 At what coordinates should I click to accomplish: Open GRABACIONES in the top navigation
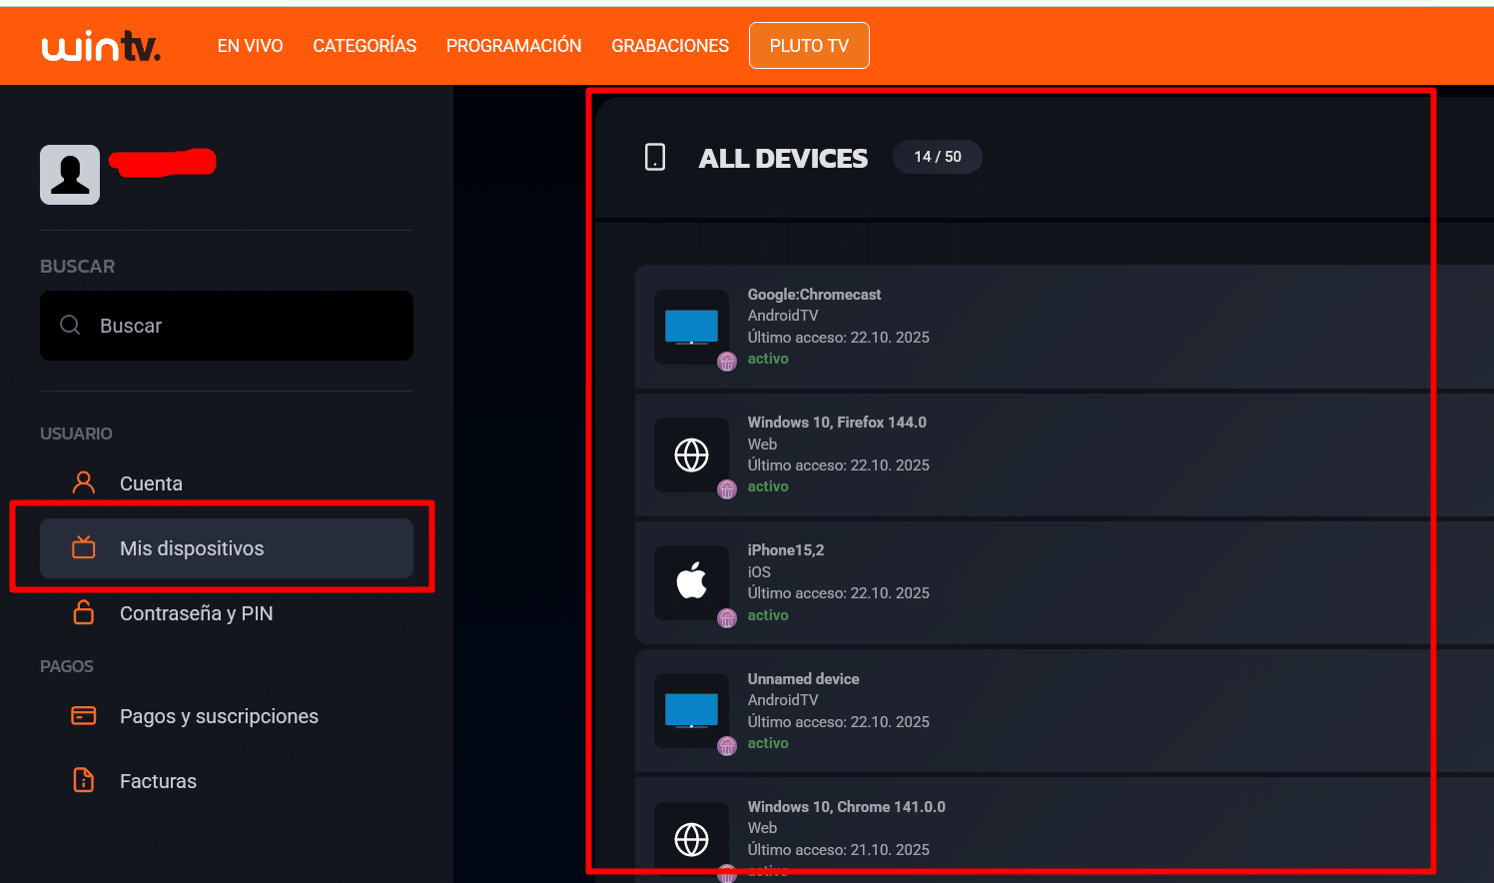click(x=670, y=46)
